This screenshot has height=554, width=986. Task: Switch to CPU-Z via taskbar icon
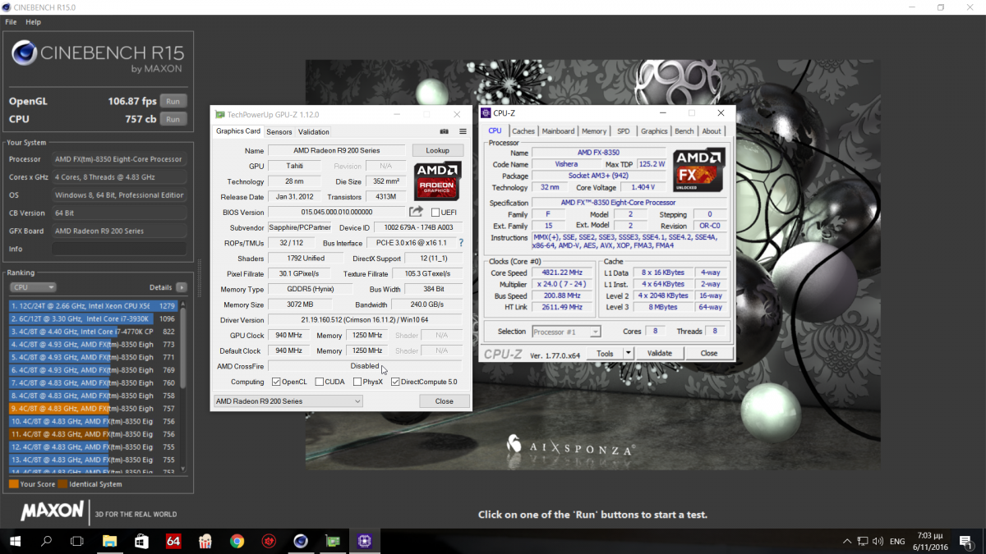pyautogui.click(x=364, y=541)
